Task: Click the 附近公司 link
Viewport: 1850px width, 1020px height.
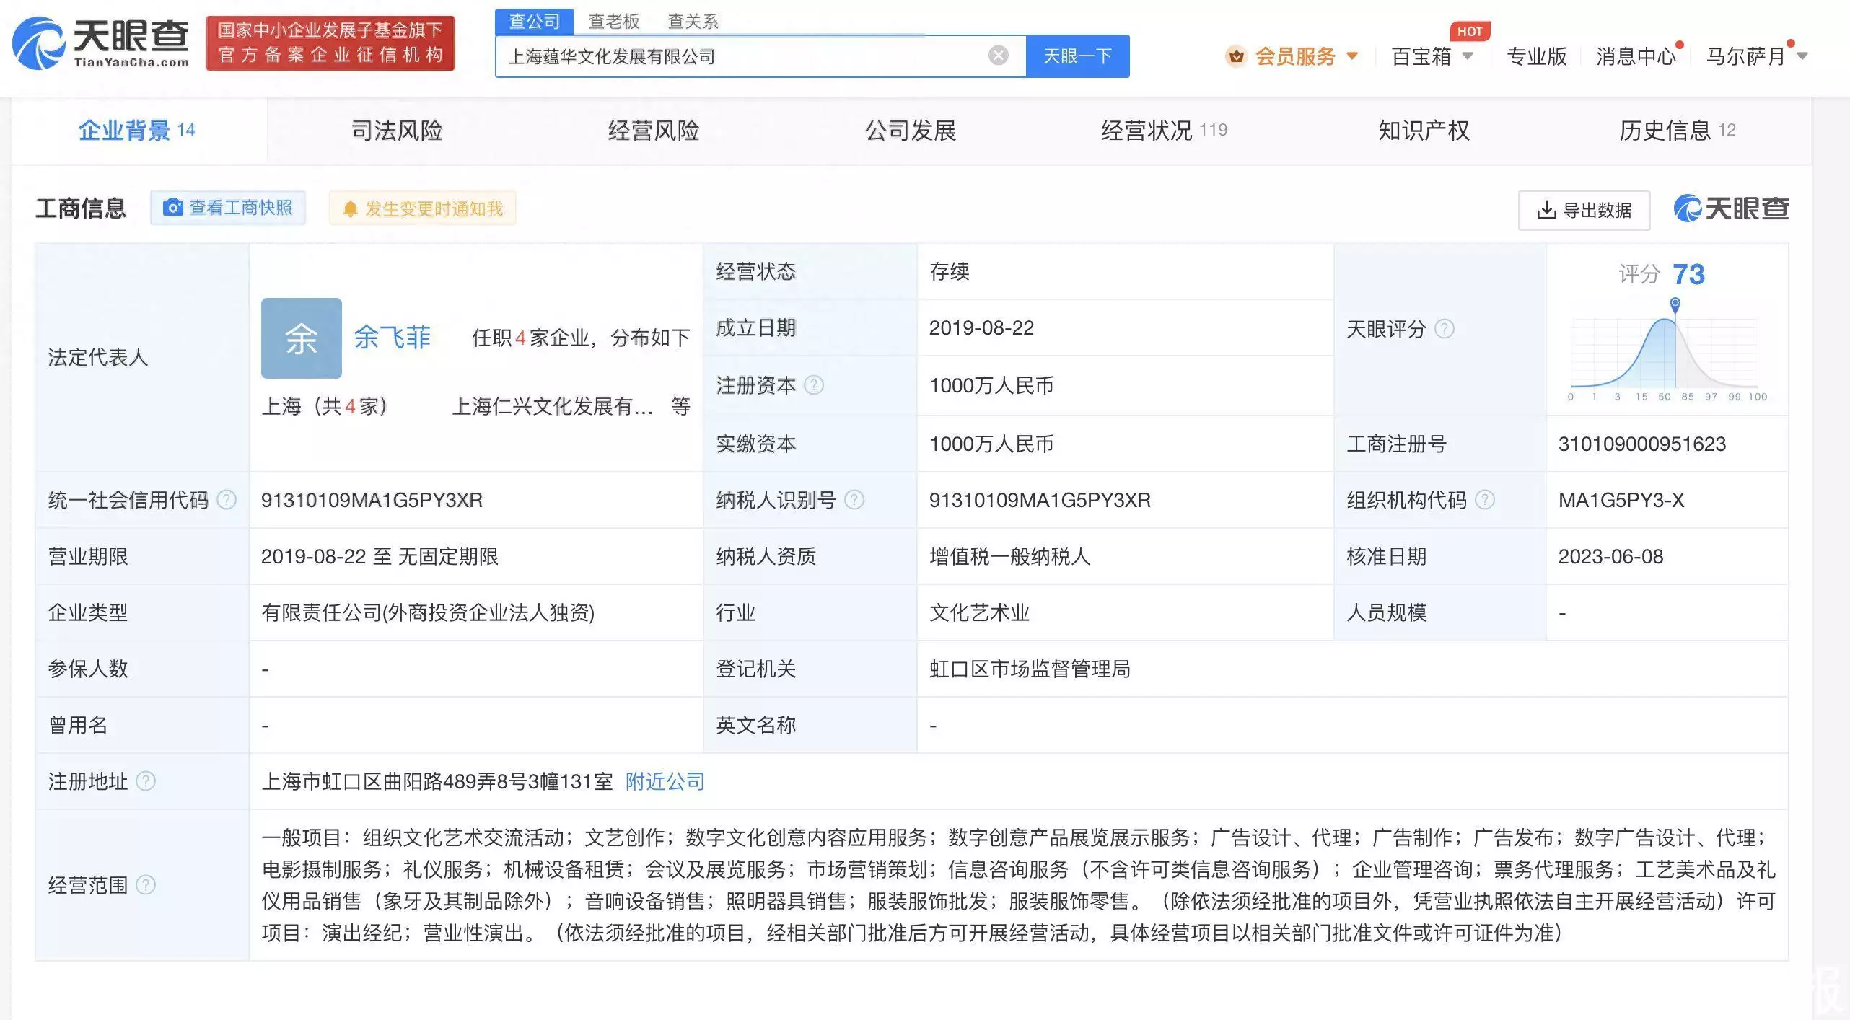Action: (x=665, y=781)
